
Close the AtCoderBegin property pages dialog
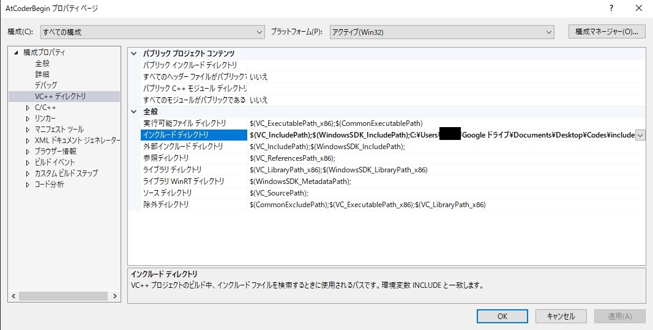pyautogui.click(x=638, y=8)
